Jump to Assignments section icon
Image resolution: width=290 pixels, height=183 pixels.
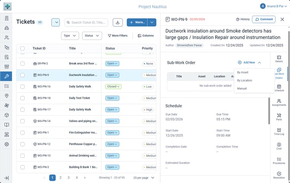click(279, 103)
